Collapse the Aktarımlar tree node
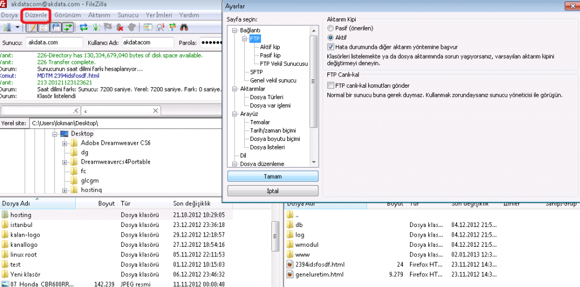The image size is (580, 287). pyautogui.click(x=234, y=89)
